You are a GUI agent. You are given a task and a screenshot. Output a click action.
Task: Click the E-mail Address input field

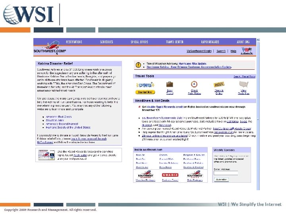click(x=226, y=173)
